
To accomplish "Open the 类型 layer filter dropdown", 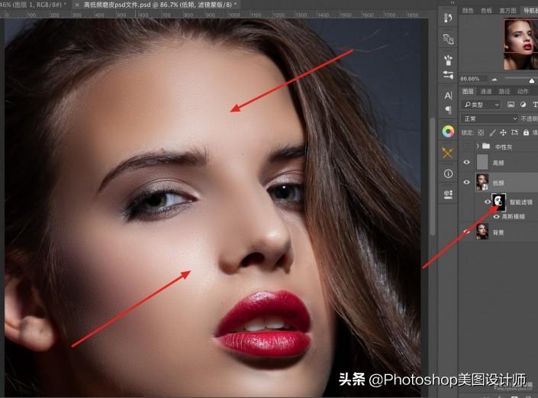I will tap(482, 105).
